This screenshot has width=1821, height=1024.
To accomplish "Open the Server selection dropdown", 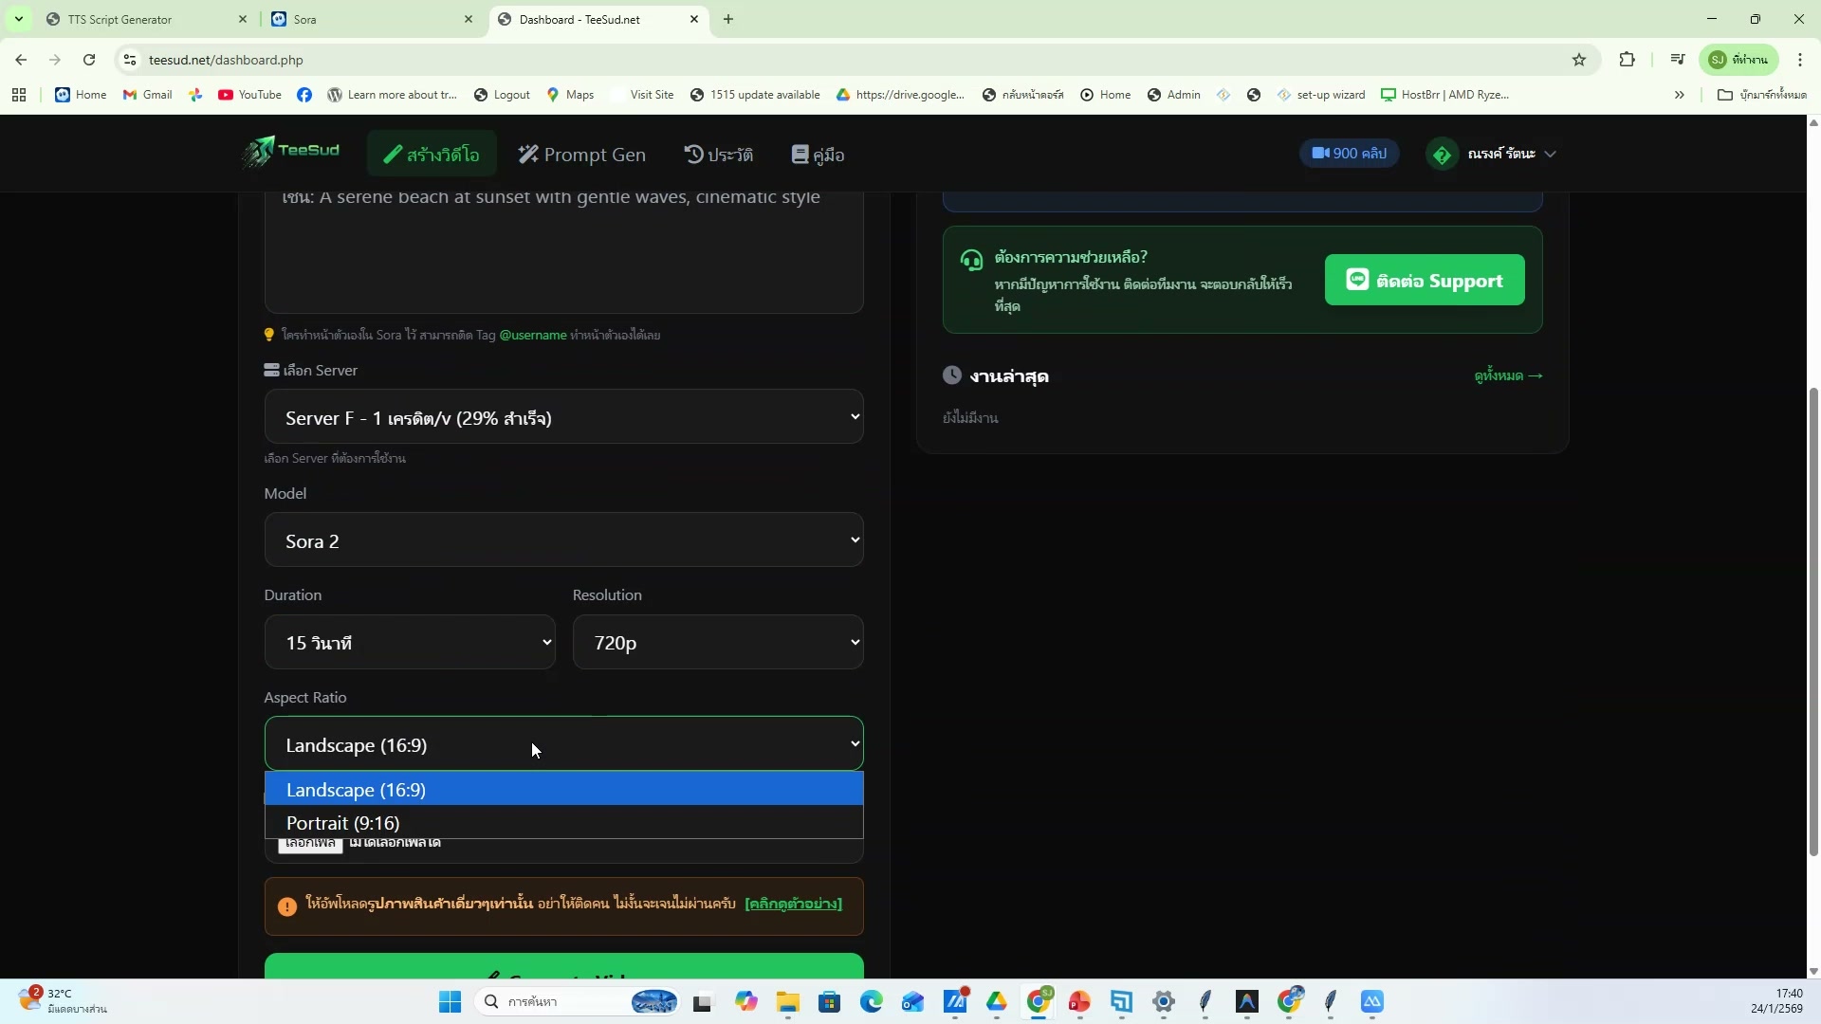I will [564, 417].
